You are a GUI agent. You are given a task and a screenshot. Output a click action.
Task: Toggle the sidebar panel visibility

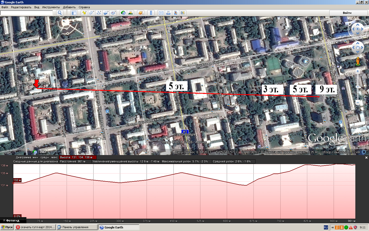[x=74, y=13]
